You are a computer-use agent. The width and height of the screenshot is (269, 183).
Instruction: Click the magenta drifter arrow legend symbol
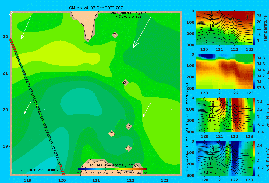pyautogui.click(x=119, y=13)
